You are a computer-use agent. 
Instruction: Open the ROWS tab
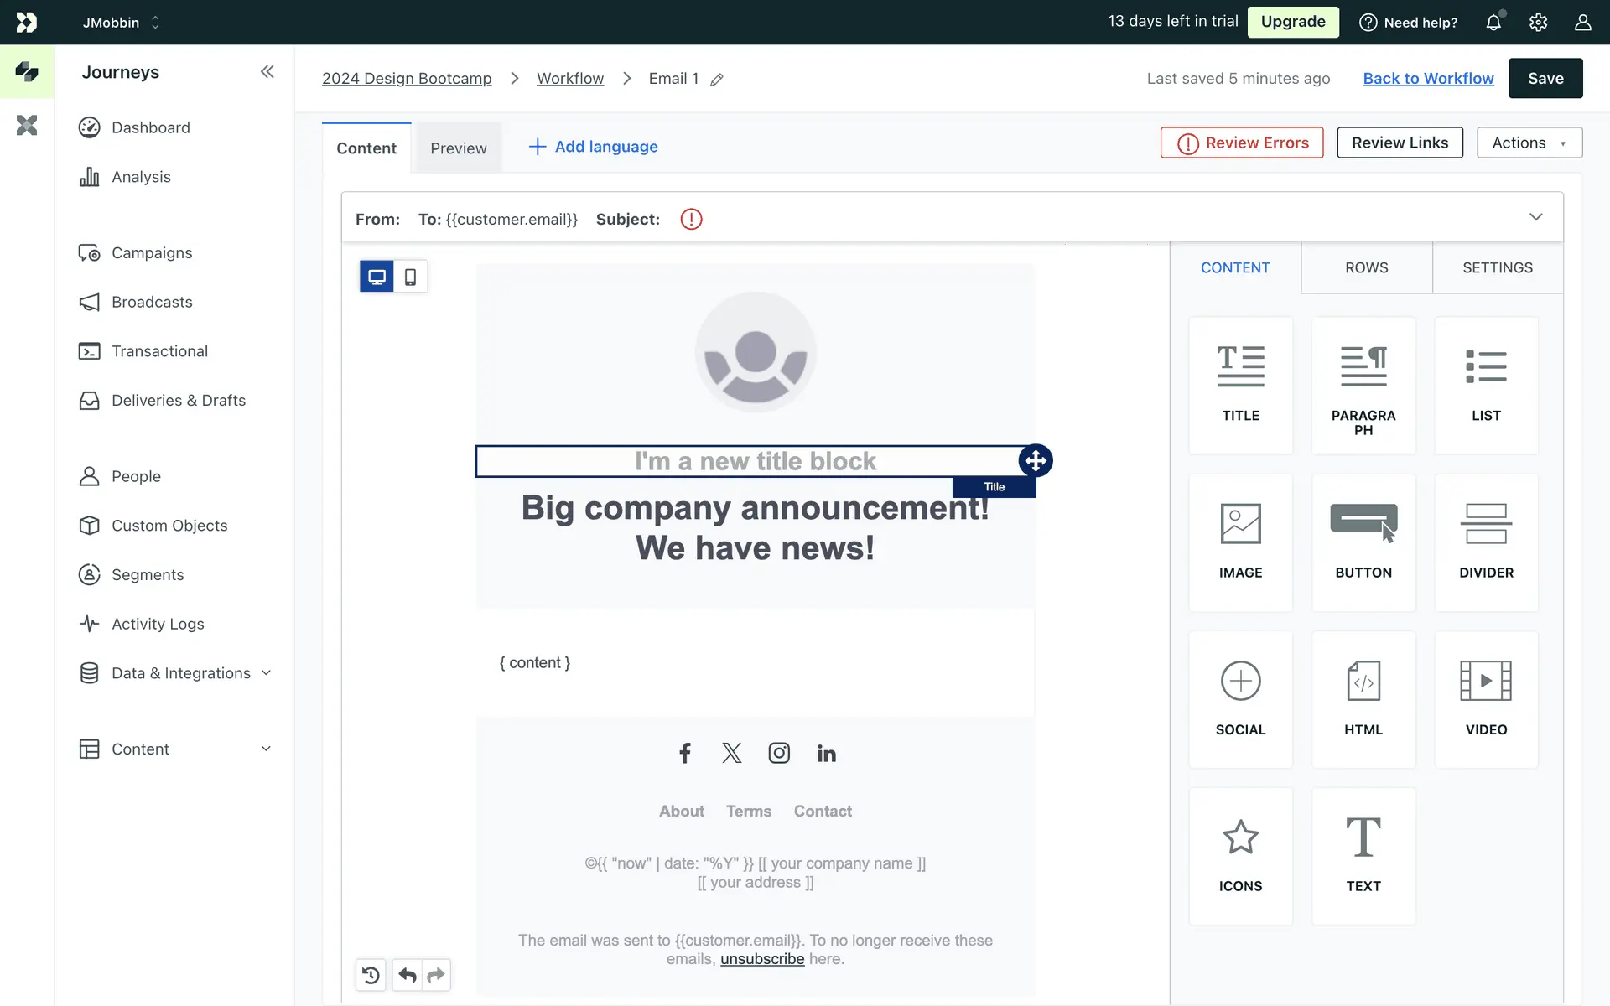(1366, 267)
